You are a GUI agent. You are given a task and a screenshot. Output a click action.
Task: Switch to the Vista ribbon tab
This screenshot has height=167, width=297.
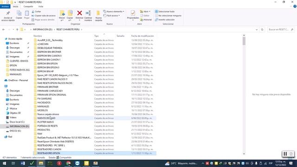(x=41, y=6)
